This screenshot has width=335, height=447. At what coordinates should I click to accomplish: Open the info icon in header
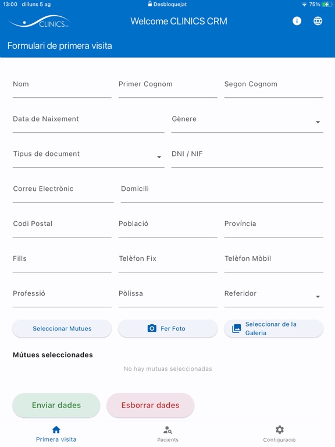point(297,21)
